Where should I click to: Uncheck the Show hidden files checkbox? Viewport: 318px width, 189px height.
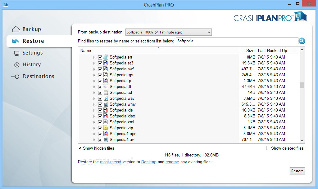click(x=80, y=148)
